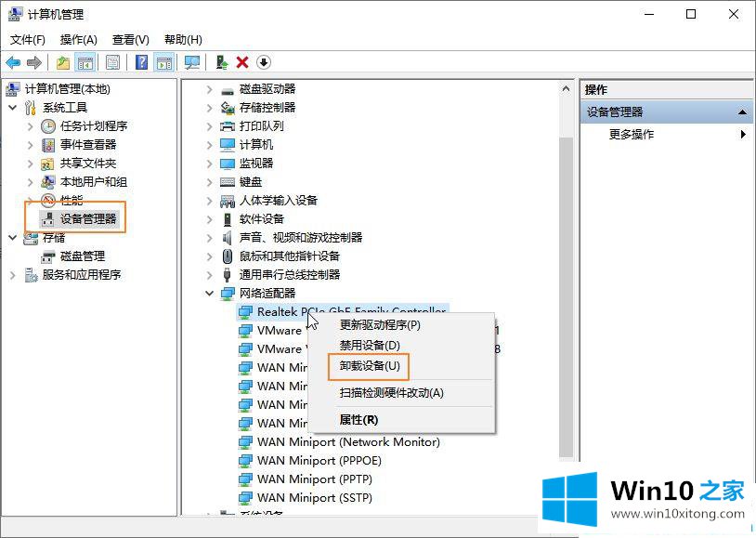Click the black down-arrow circle toolbar icon
This screenshot has width=756, height=538.
pos(264,62)
